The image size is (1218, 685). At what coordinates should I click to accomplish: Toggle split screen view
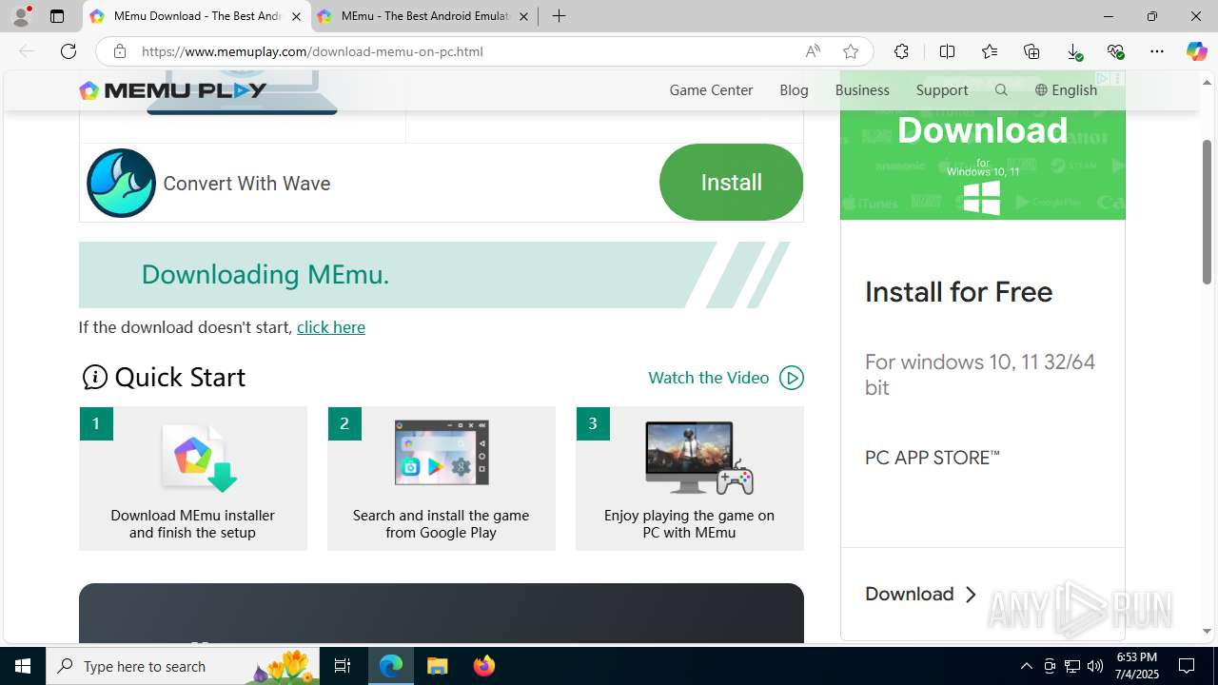point(947,51)
